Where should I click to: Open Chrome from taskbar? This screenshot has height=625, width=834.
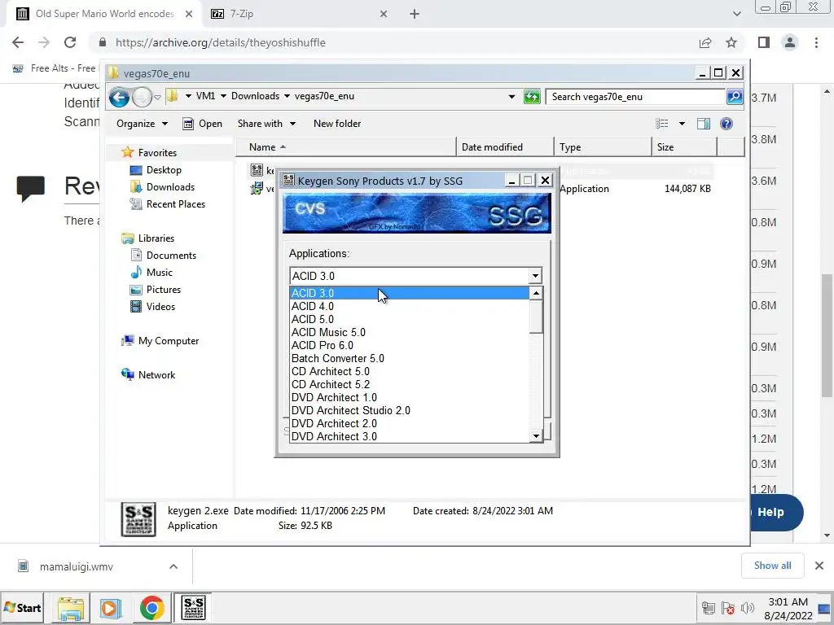point(152,608)
